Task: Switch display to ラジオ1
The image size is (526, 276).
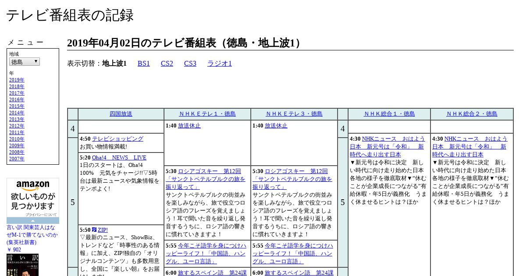Action: point(220,64)
